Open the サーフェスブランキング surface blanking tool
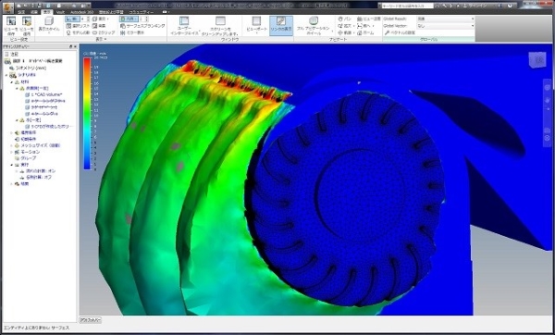The width and height of the screenshot is (555, 335). tap(142, 26)
